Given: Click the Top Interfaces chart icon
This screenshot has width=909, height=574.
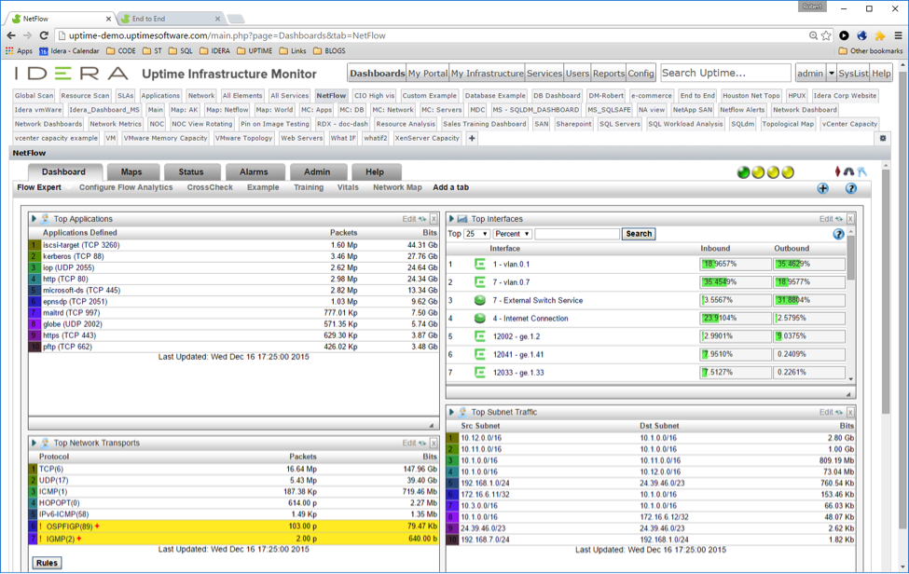Looking at the screenshot, I should [462, 219].
